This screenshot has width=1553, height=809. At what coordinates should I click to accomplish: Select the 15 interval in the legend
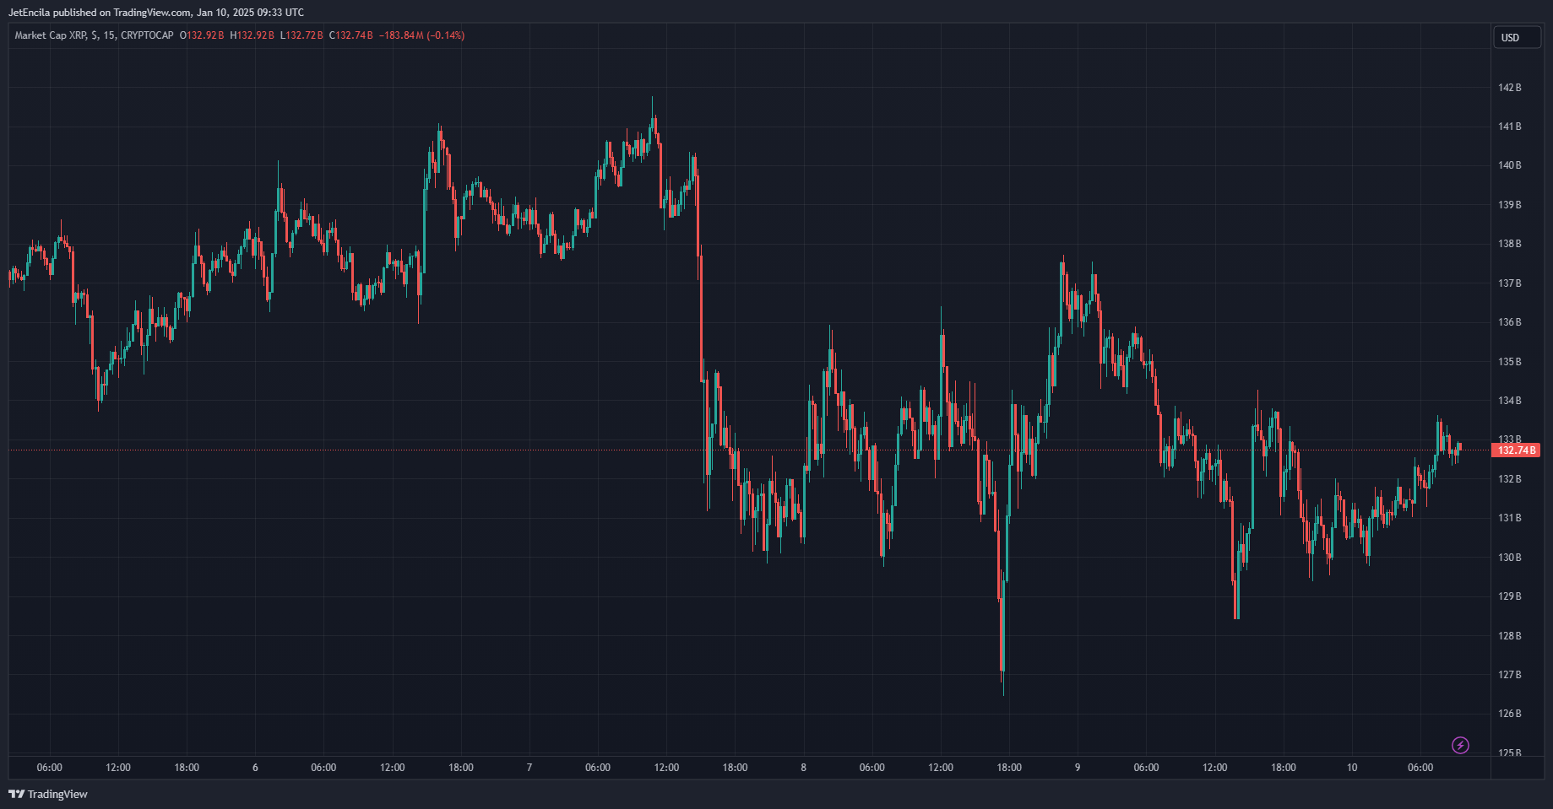(x=110, y=35)
